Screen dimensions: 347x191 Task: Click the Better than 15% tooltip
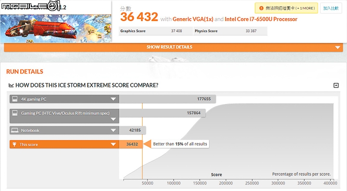[x=180, y=144]
